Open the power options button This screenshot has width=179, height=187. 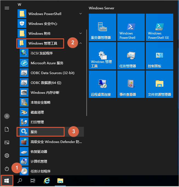[x=7, y=169]
